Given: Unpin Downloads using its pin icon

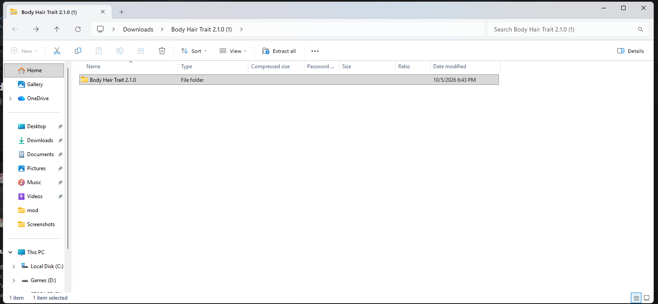Looking at the screenshot, I should tap(60, 140).
